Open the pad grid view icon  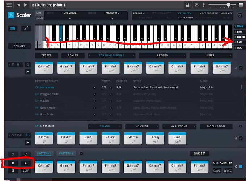coord(13,171)
